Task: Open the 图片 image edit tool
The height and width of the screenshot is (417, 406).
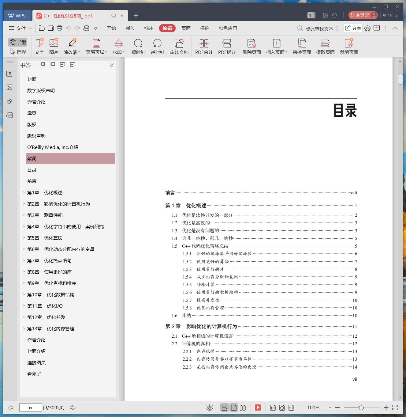Action: (54, 47)
